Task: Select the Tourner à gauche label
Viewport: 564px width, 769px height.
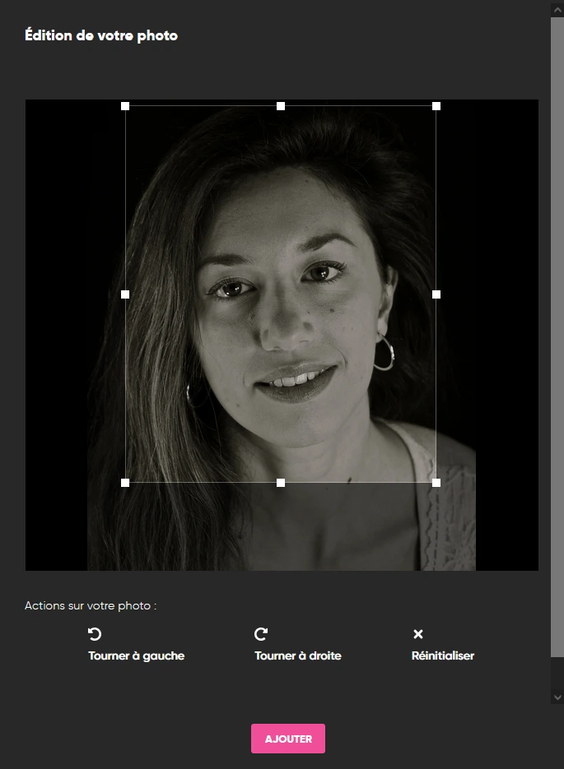Action: click(137, 656)
